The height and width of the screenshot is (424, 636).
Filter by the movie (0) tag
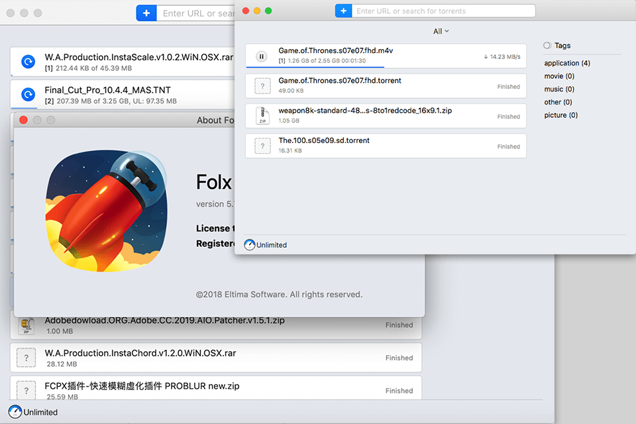(x=559, y=76)
